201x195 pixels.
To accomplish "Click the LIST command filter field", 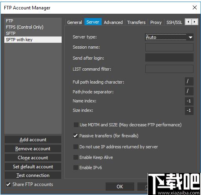I will (169, 69).
